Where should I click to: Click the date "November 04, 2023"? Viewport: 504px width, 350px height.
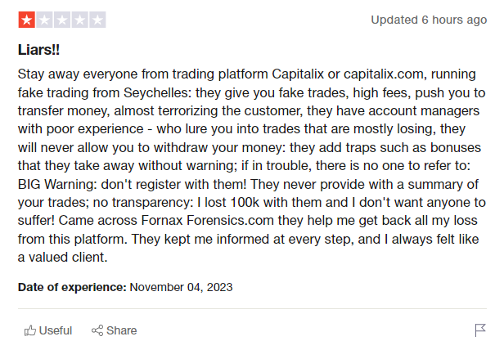click(181, 286)
